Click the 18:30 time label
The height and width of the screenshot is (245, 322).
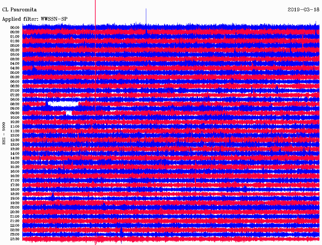(15, 194)
